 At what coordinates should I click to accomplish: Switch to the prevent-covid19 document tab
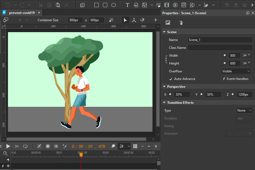pos(22,13)
